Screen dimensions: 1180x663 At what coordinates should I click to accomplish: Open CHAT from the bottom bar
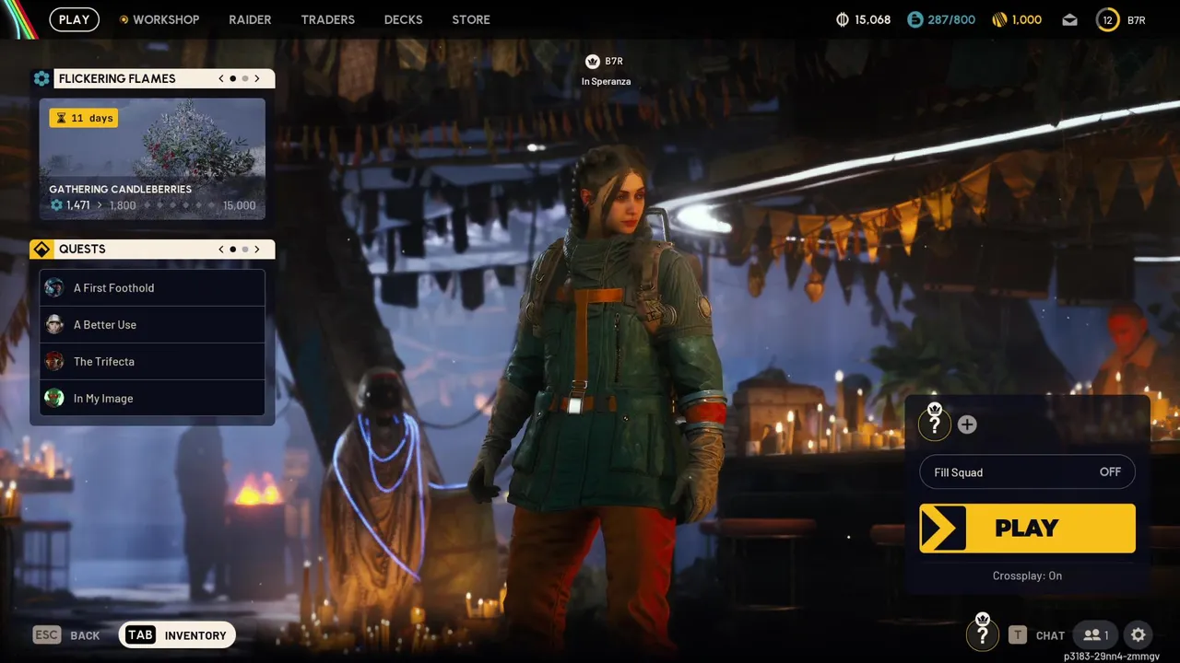(1036, 635)
